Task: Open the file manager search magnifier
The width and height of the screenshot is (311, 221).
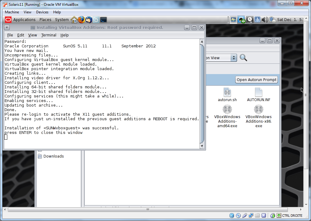Action: (243, 58)
